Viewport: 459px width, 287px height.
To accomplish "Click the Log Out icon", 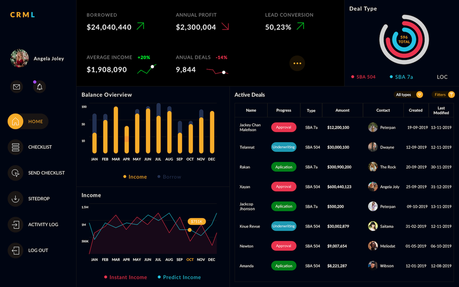I will point(15,251).
